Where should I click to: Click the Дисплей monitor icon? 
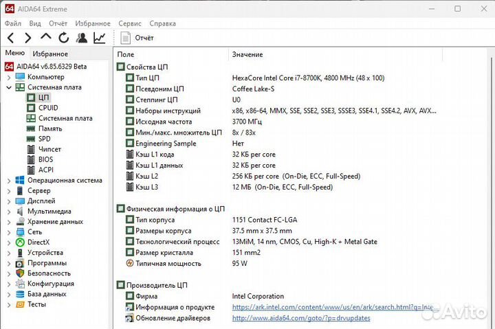tap(20, 201)
